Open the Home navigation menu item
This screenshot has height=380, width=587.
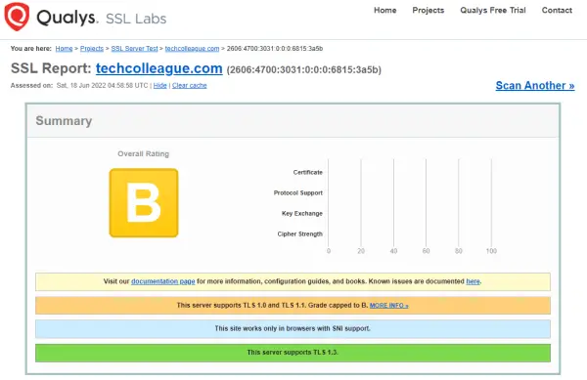384,11
